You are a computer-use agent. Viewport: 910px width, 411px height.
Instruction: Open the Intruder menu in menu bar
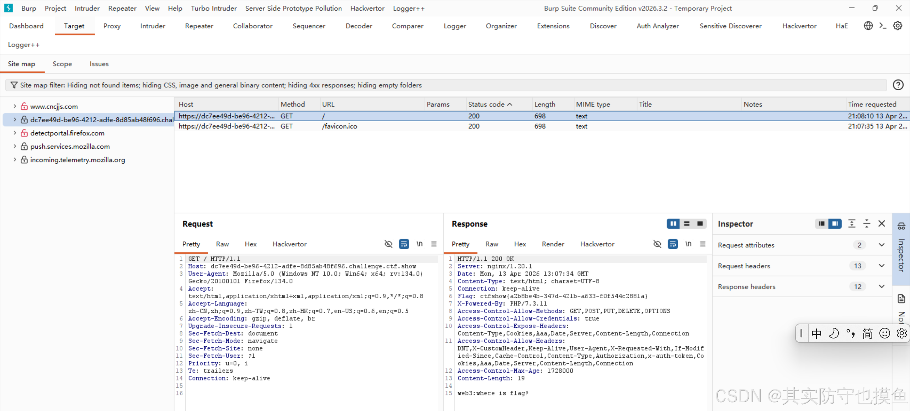[87, 8]
